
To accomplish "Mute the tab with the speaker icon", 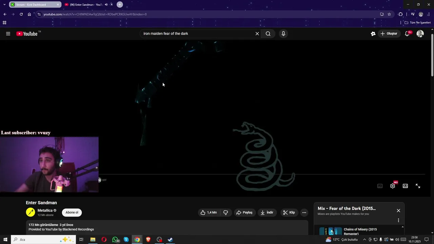I will 106,5.
